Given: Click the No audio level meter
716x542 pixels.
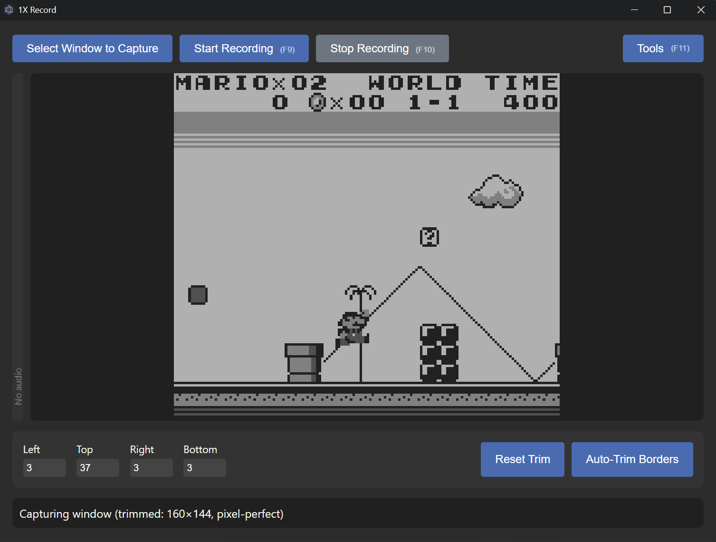Looking at the screenshot, I should [18, 247].
